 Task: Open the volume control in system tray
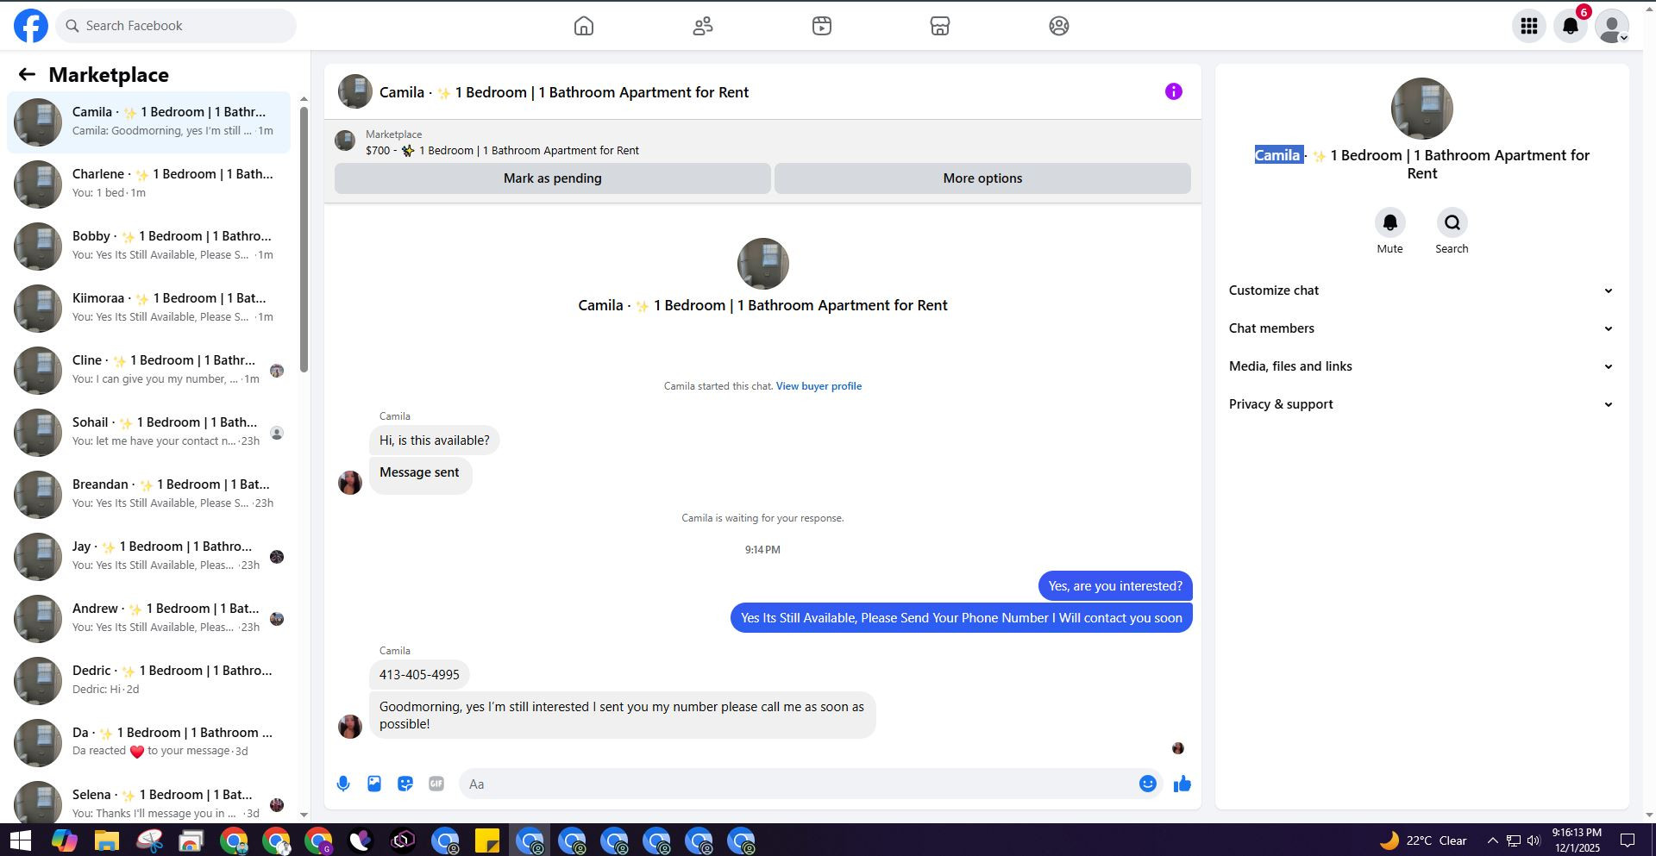tap(1534, 840)
